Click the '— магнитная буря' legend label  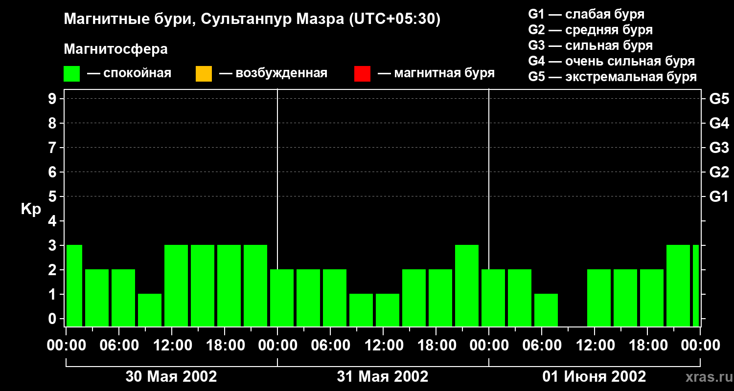pos(436,73)
